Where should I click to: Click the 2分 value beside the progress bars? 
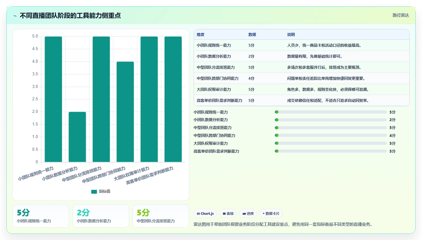click(x=392, y=120)
